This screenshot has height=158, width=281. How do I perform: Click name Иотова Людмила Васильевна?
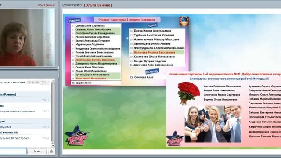(x=222, y=86)
